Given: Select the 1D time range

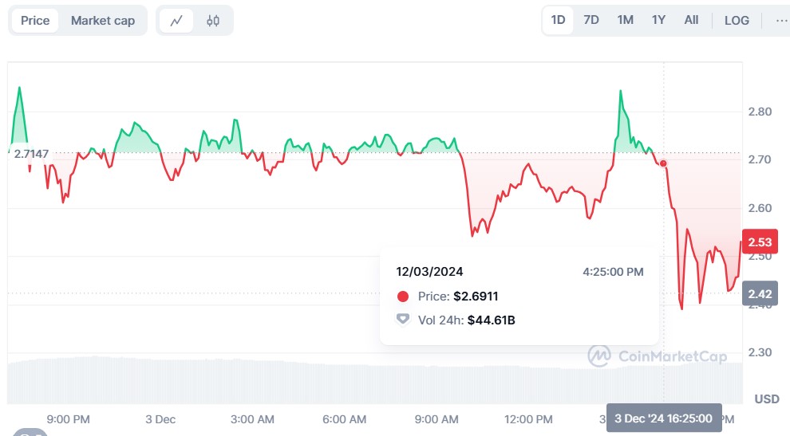Looking at the screenshot, I should point(558,20).
